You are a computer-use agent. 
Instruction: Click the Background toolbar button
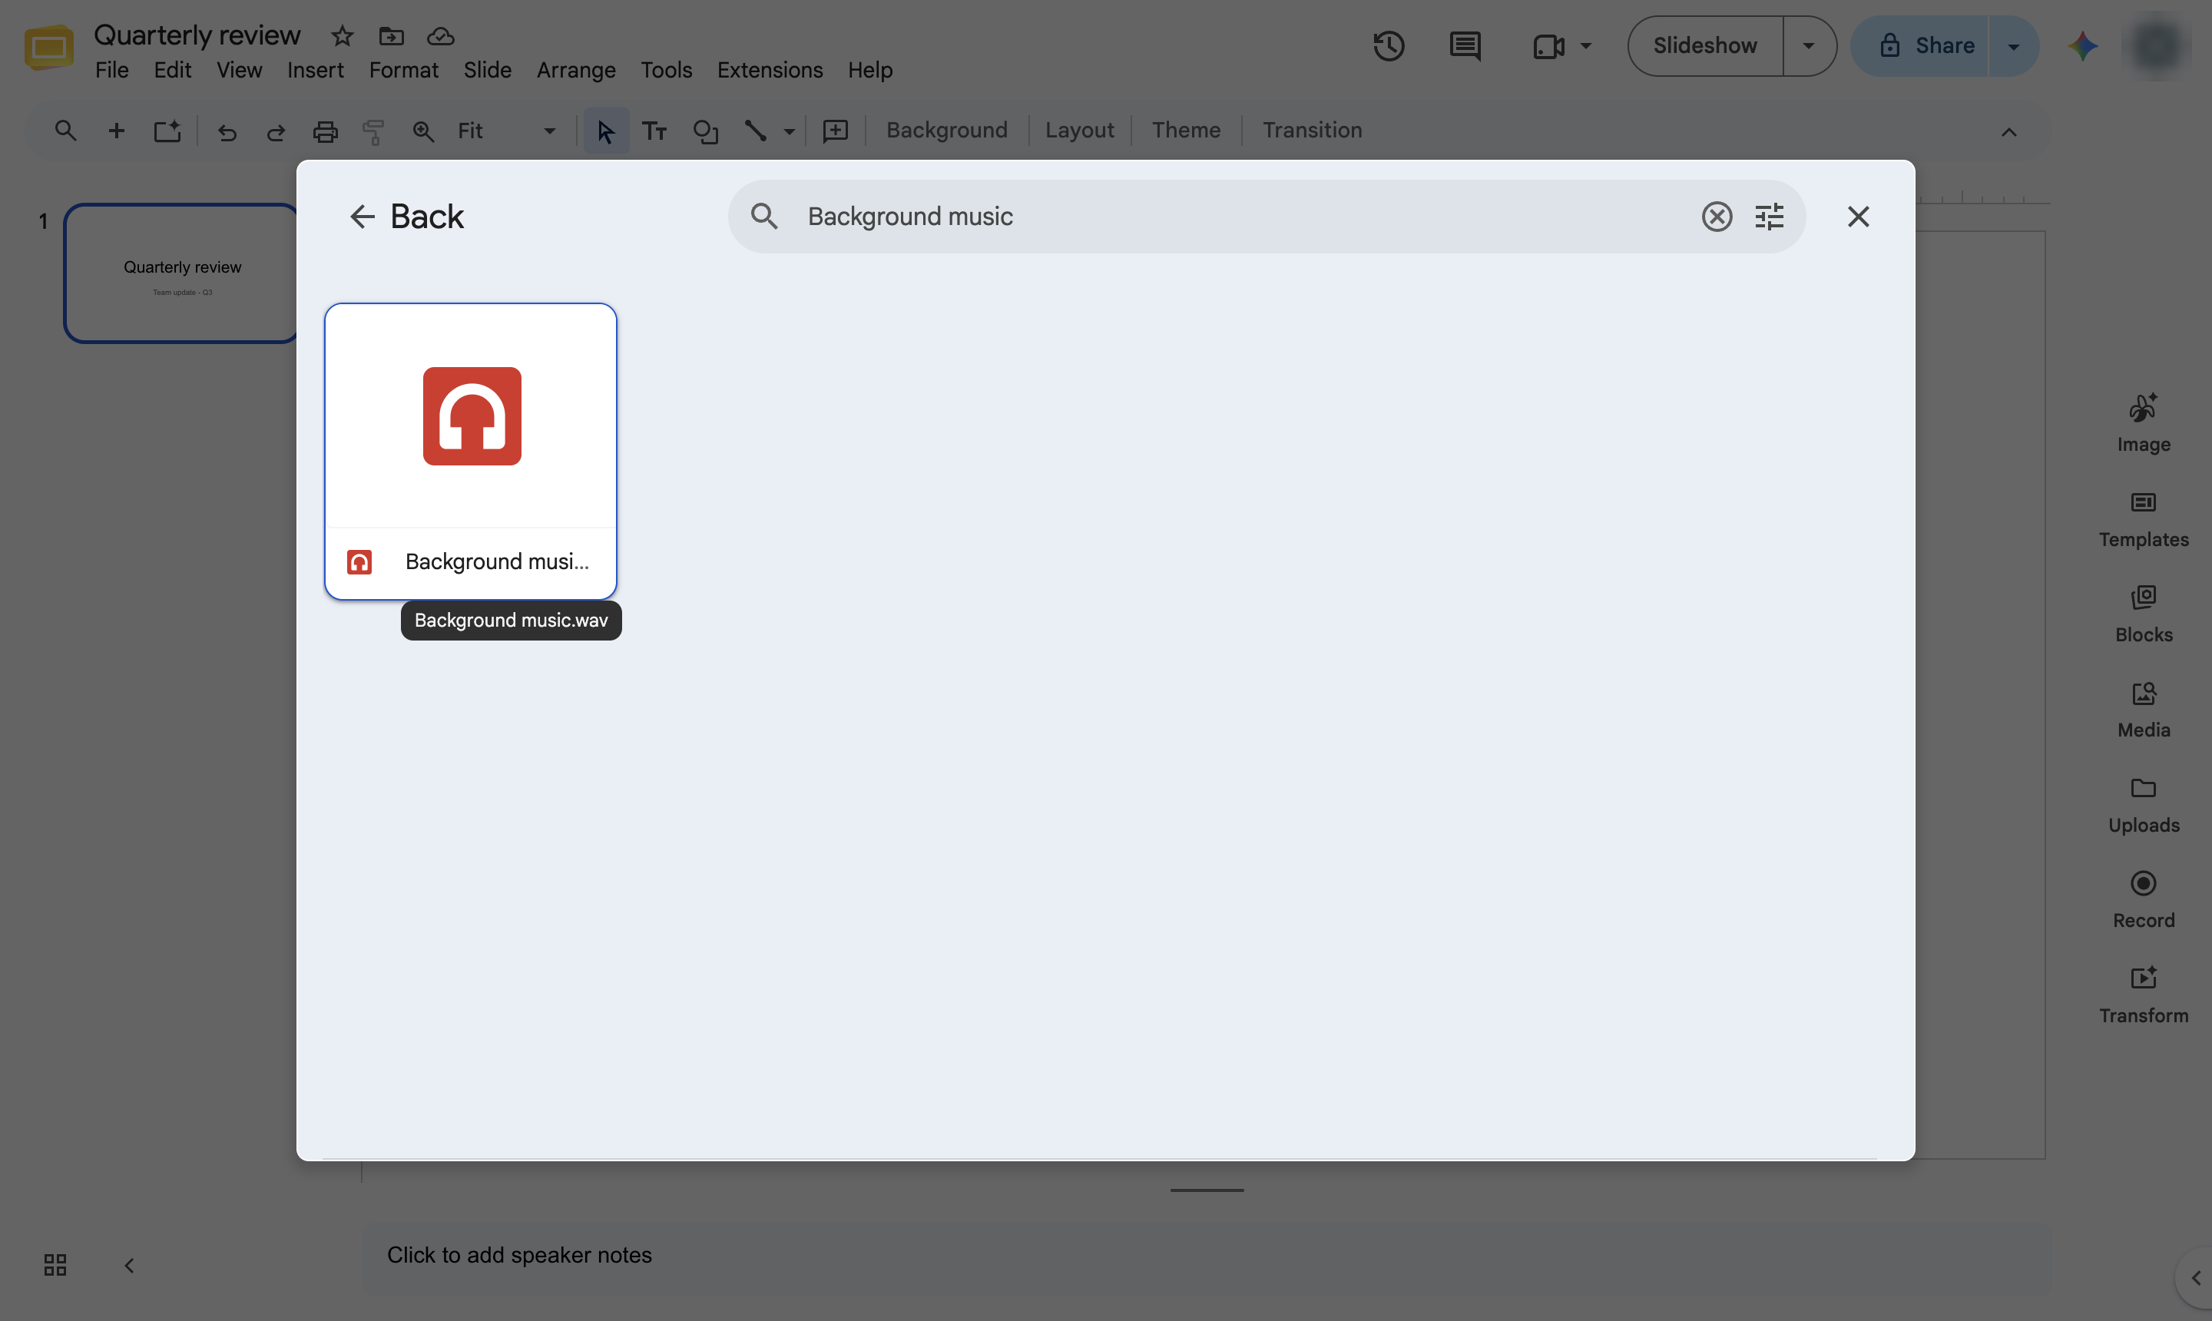946,130
